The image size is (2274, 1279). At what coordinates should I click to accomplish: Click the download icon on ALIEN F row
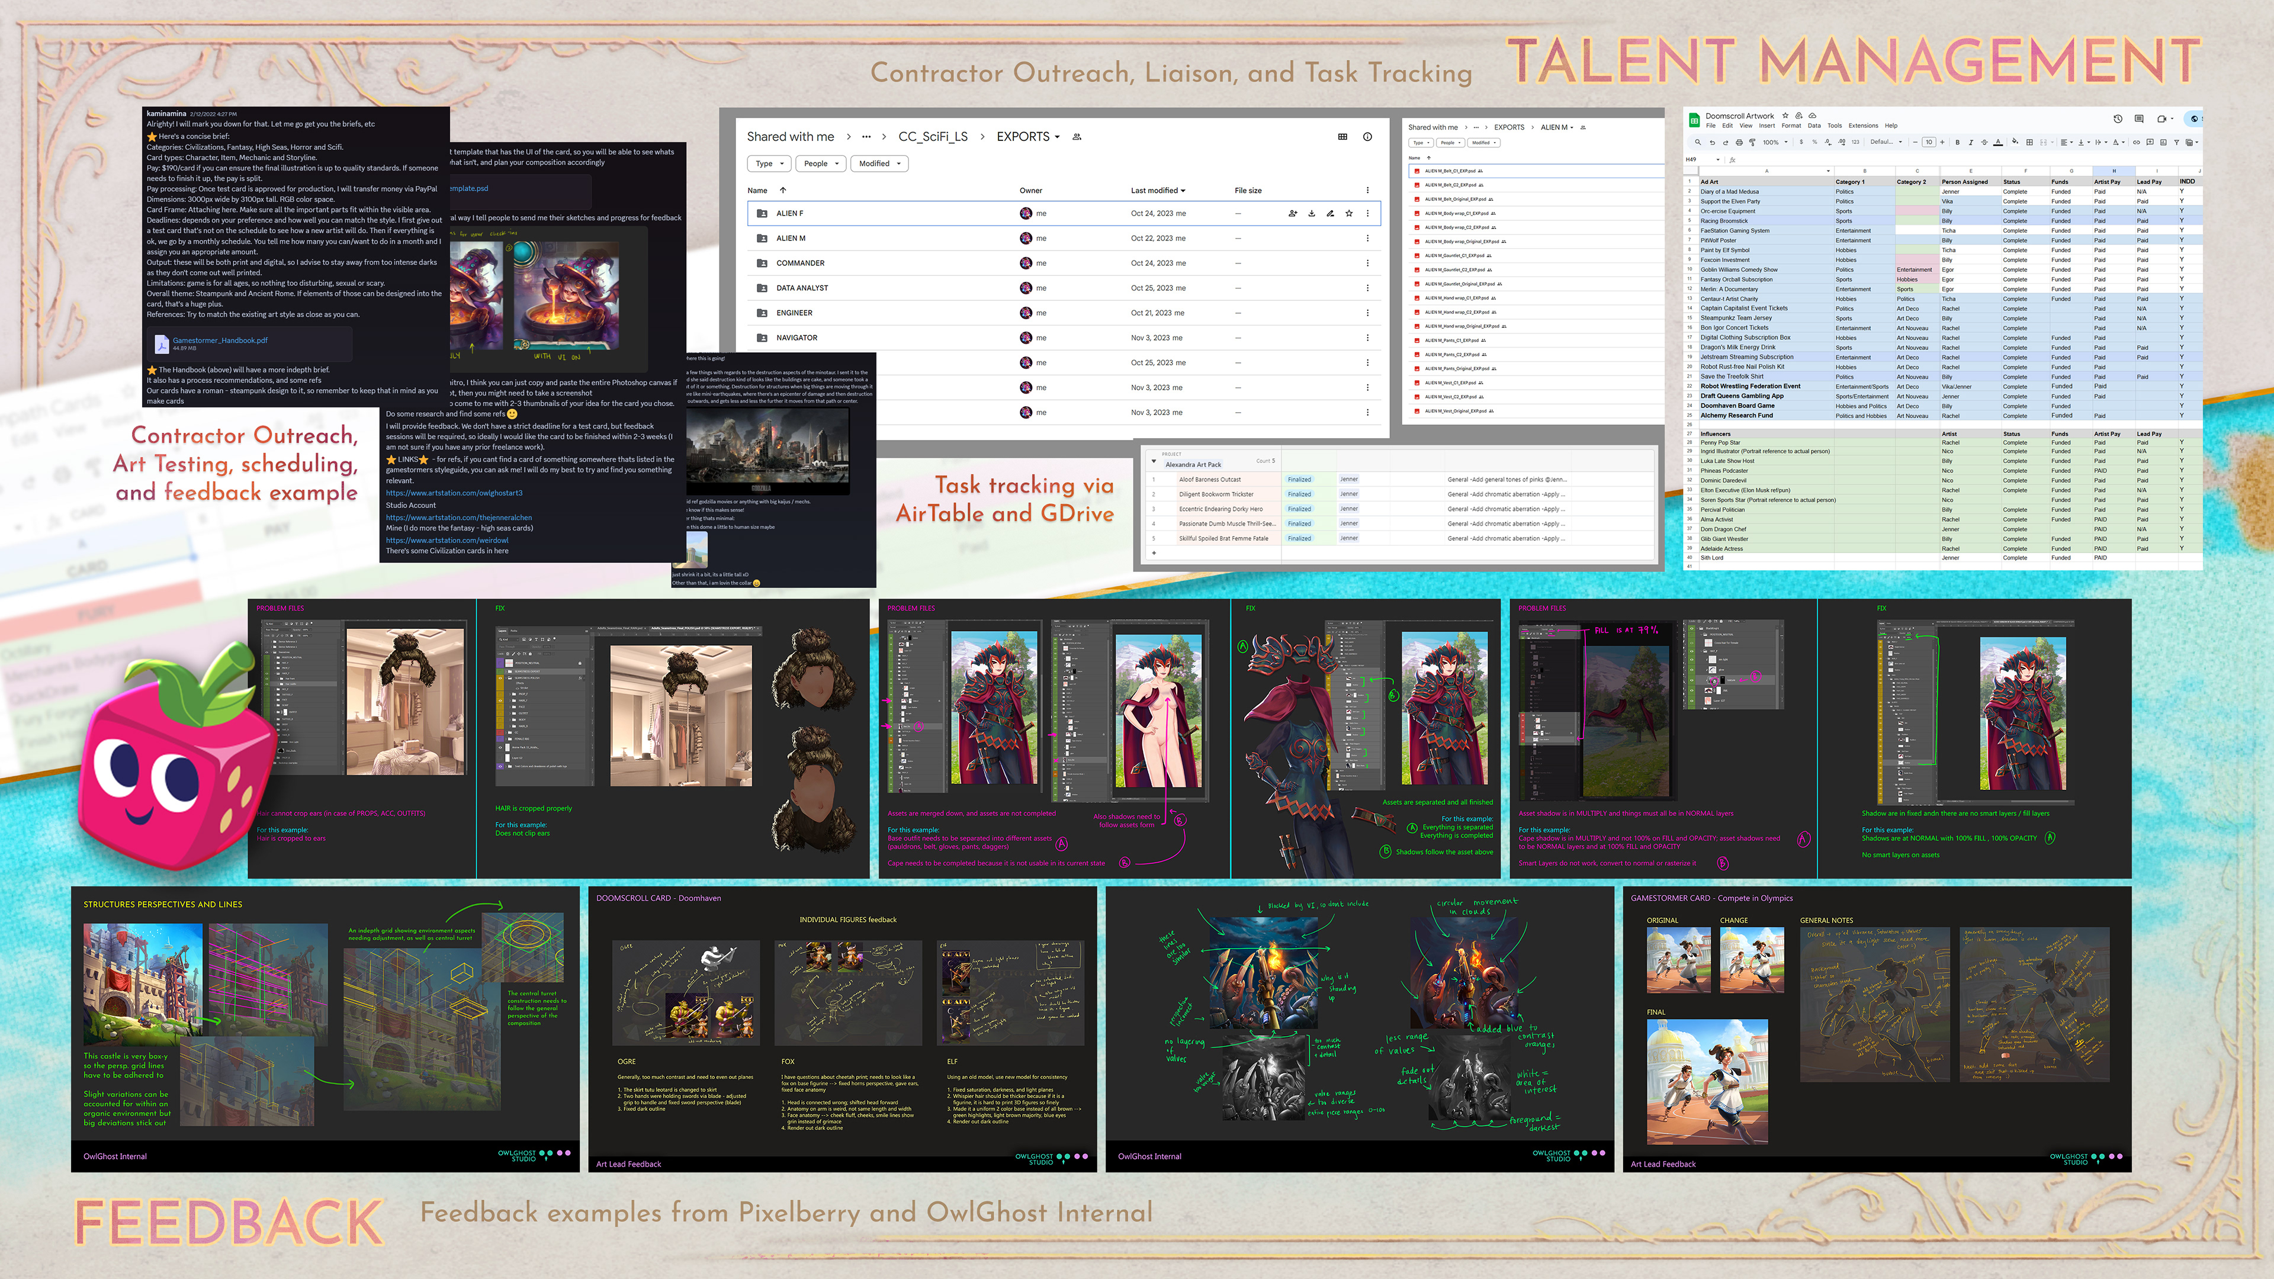click(1312, 214)
